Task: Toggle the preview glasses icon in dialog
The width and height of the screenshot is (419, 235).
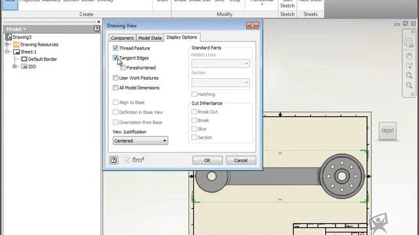Action: pos(138,159)
